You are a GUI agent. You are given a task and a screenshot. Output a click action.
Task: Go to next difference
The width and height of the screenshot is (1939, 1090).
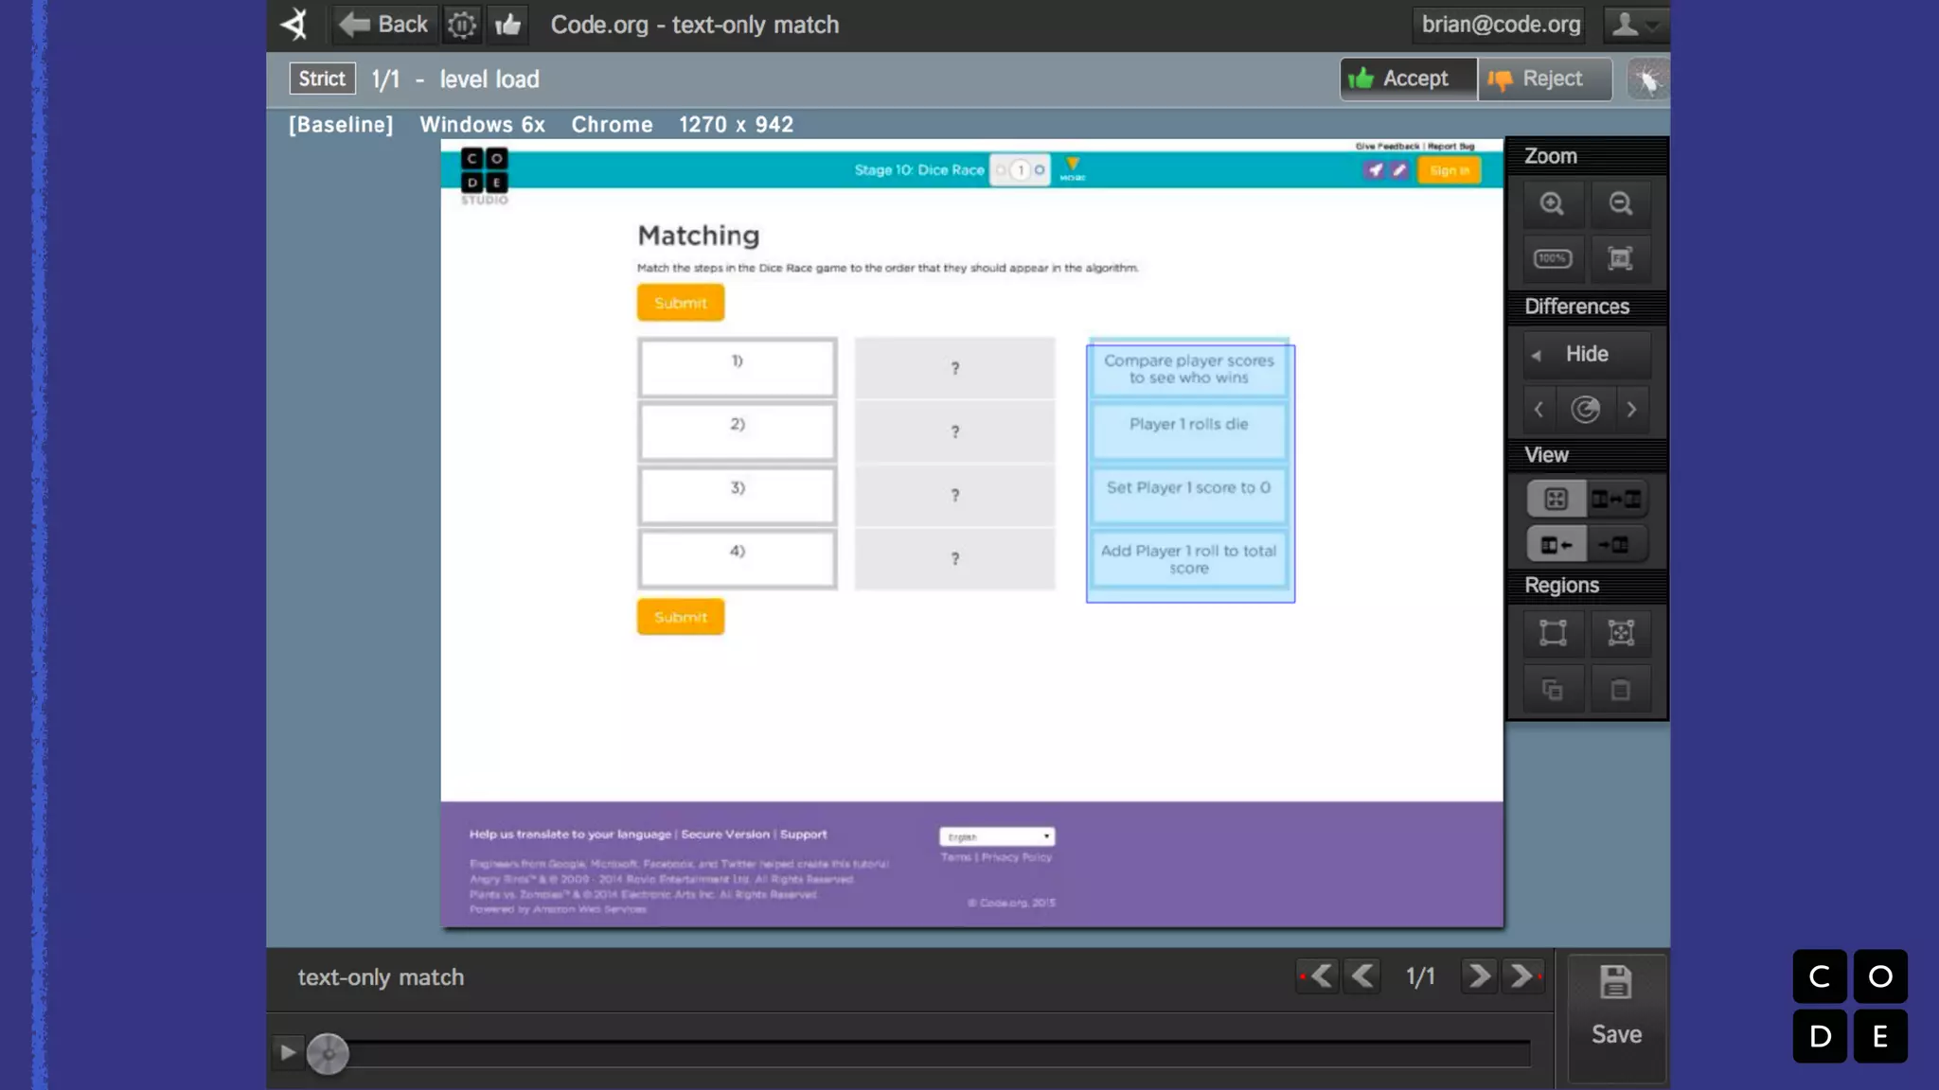[x=1631, y=410]
